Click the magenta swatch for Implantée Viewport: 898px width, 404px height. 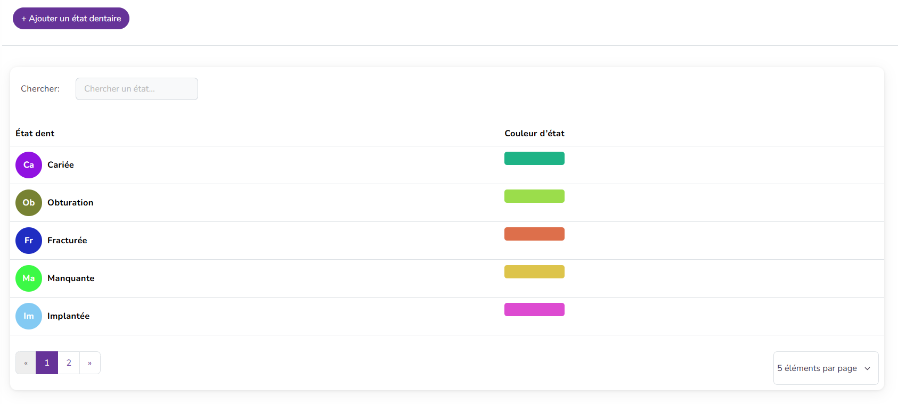[x=534, y=310]
